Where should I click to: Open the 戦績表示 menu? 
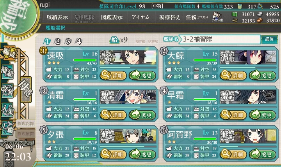57,17
